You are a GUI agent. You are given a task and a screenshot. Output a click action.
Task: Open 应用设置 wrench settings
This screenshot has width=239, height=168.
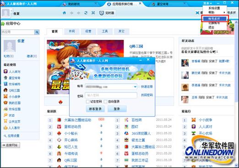(11, 136)
